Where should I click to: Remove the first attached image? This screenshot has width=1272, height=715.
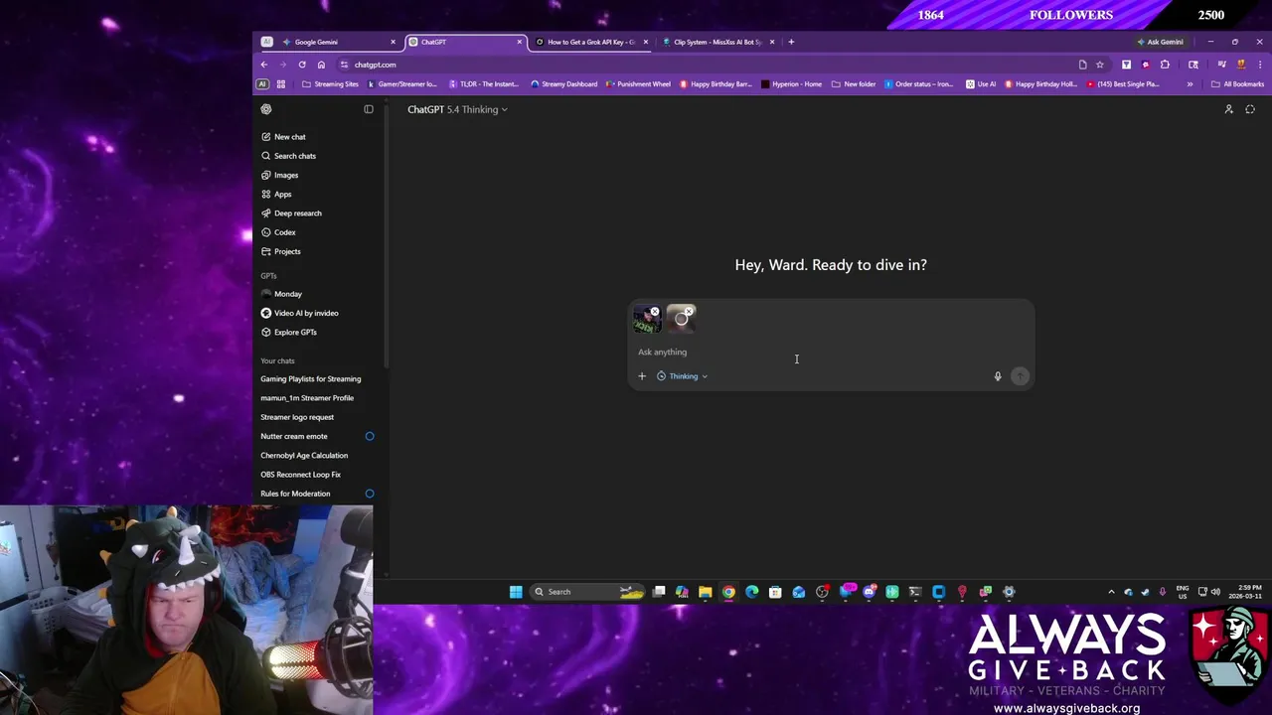655,312
